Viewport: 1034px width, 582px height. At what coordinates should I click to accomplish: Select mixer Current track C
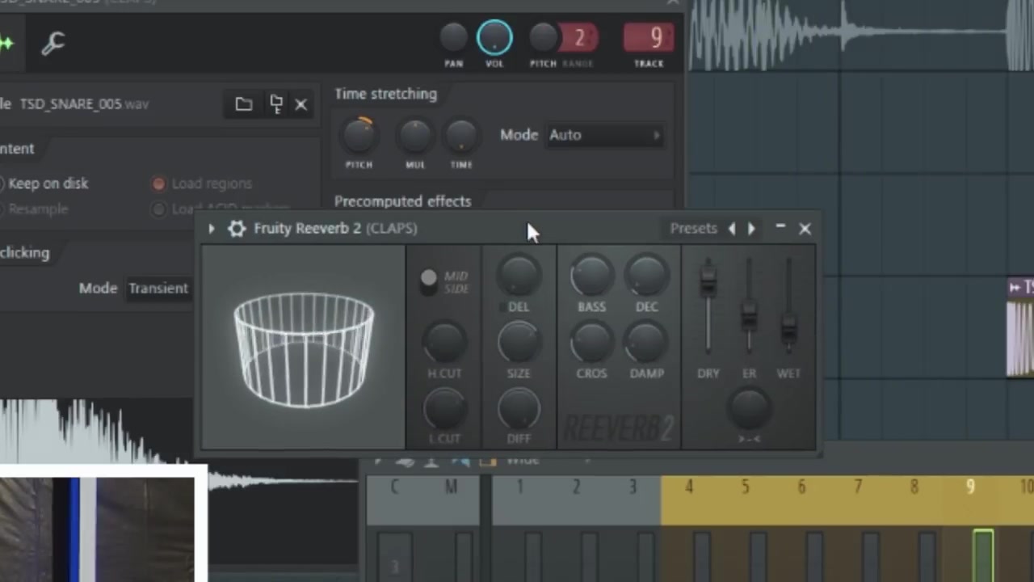pos(394,487)
